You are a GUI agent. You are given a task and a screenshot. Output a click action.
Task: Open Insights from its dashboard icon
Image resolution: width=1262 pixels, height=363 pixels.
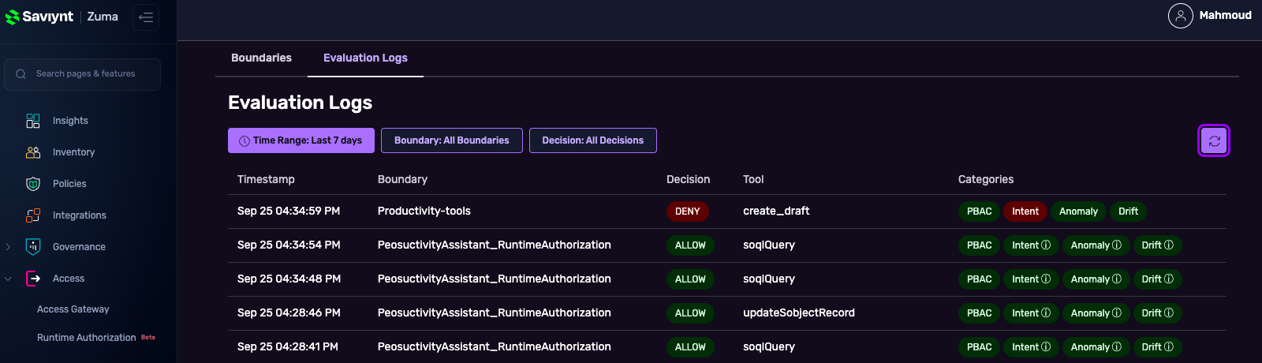click(33, 121)
